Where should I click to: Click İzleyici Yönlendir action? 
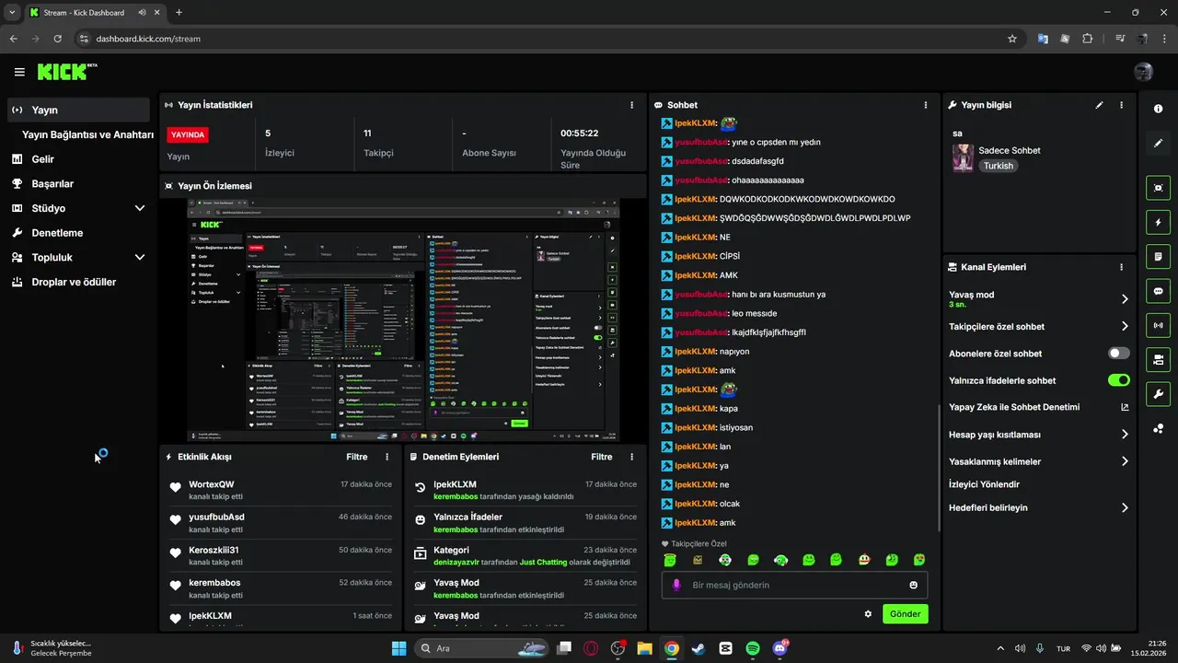click(x=984, y=484)
